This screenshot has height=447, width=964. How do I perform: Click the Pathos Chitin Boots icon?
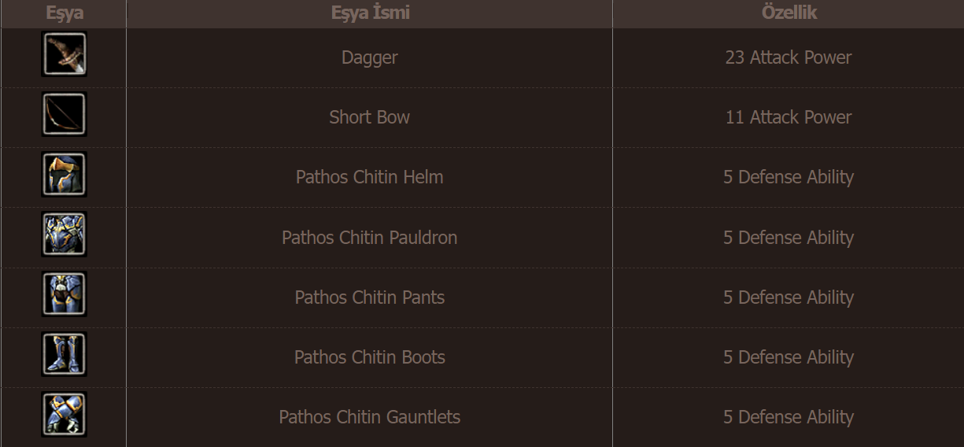[x=64, y=354]
